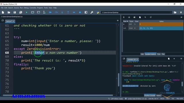
Task: Refresh the variables list
Action: pos(151,17)
